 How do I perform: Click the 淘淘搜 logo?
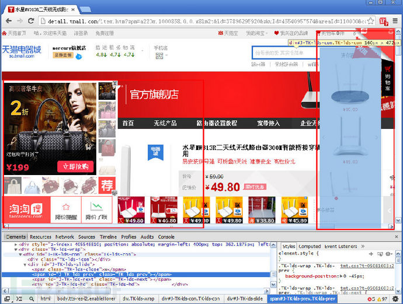(26, 210)
